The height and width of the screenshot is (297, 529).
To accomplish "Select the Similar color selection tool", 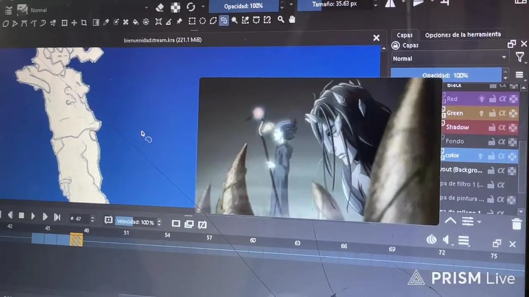I will tap(245, 20).
